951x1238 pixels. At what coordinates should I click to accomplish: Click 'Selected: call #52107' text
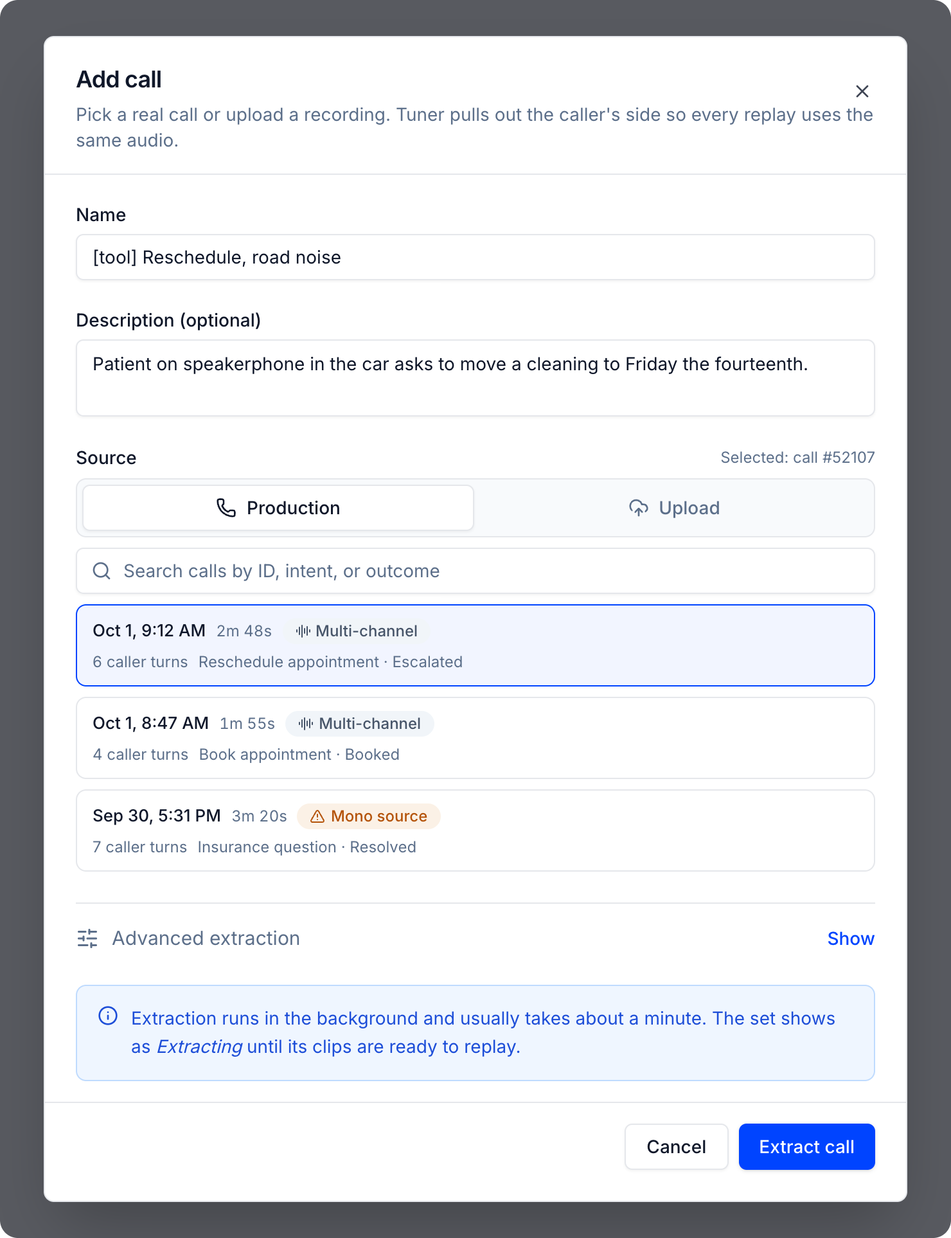pos(797,458)
